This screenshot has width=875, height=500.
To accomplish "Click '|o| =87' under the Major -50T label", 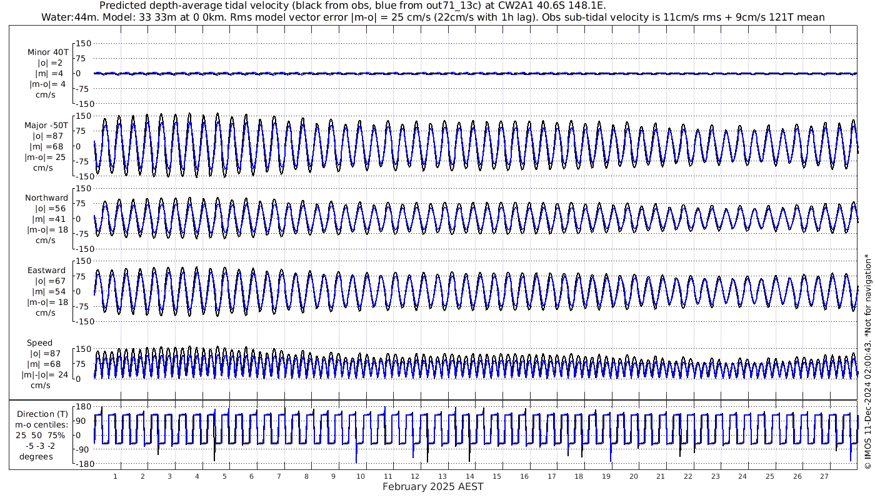I will pos(48,136).
